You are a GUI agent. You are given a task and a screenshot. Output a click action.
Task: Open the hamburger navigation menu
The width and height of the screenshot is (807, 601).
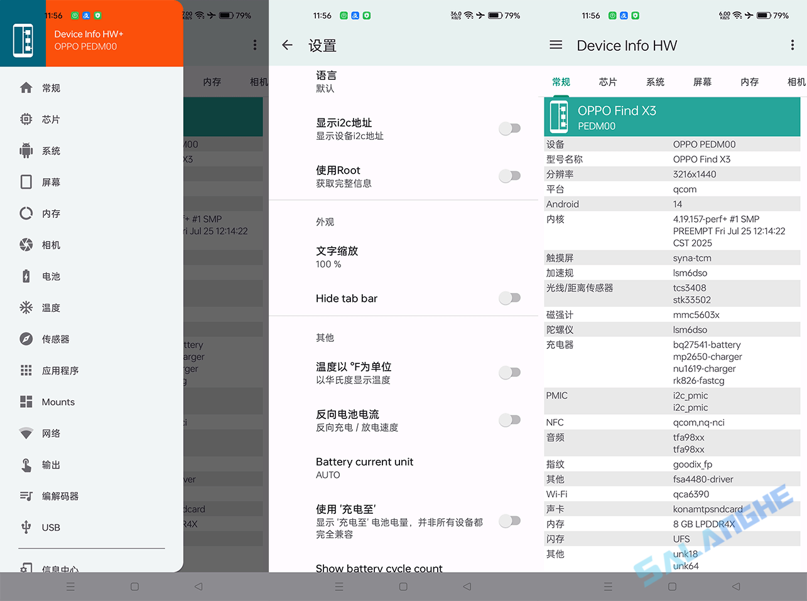click(x=556, y=45)
